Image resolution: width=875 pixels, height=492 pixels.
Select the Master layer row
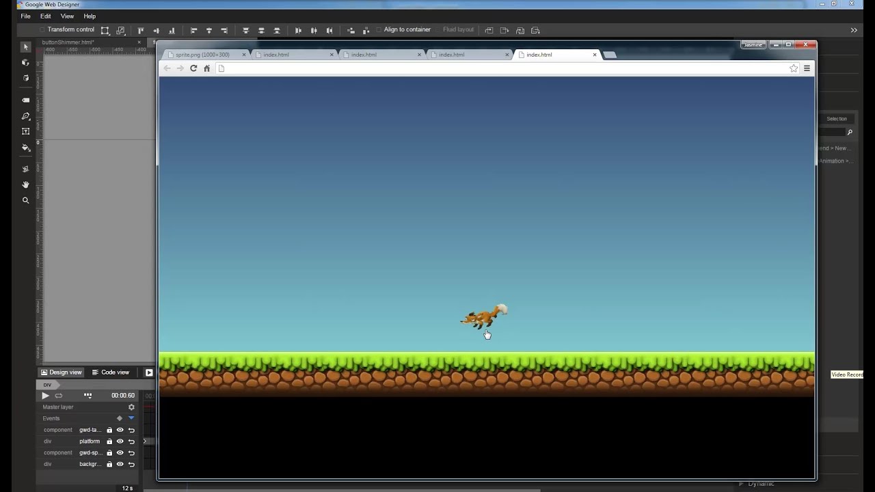tap(88, 407)
